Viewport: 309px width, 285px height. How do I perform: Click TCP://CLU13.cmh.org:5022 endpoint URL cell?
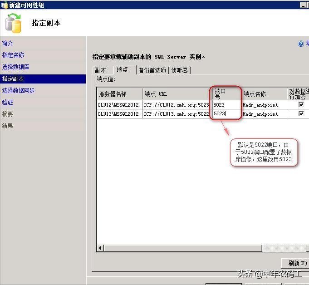[177, 114]
